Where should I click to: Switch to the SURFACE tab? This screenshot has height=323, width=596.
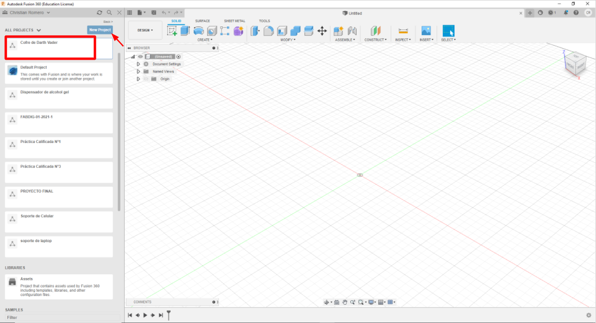click(202, 21)
